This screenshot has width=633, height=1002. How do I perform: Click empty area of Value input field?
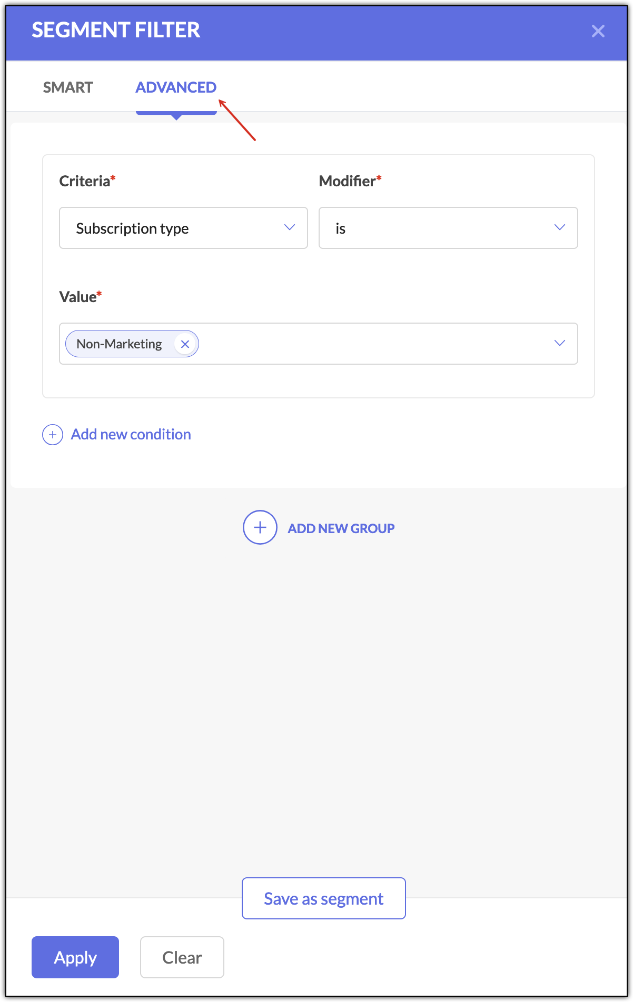click(369, 344)
